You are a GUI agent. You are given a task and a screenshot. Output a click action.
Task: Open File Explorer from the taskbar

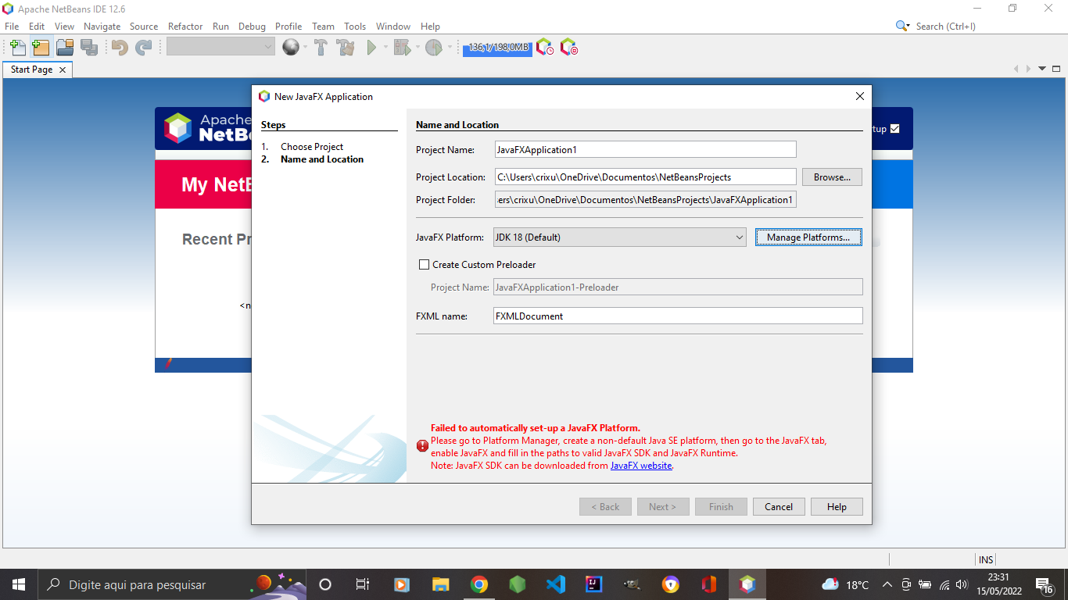[441, 584]
